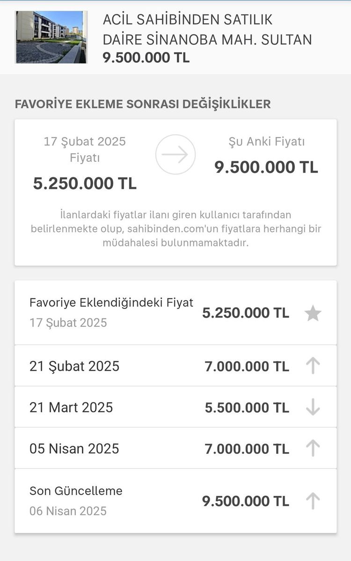Screen dimensions: 351x561
Task: Click the sahibinden.com price disclaimer text
Action: point(175,229)
